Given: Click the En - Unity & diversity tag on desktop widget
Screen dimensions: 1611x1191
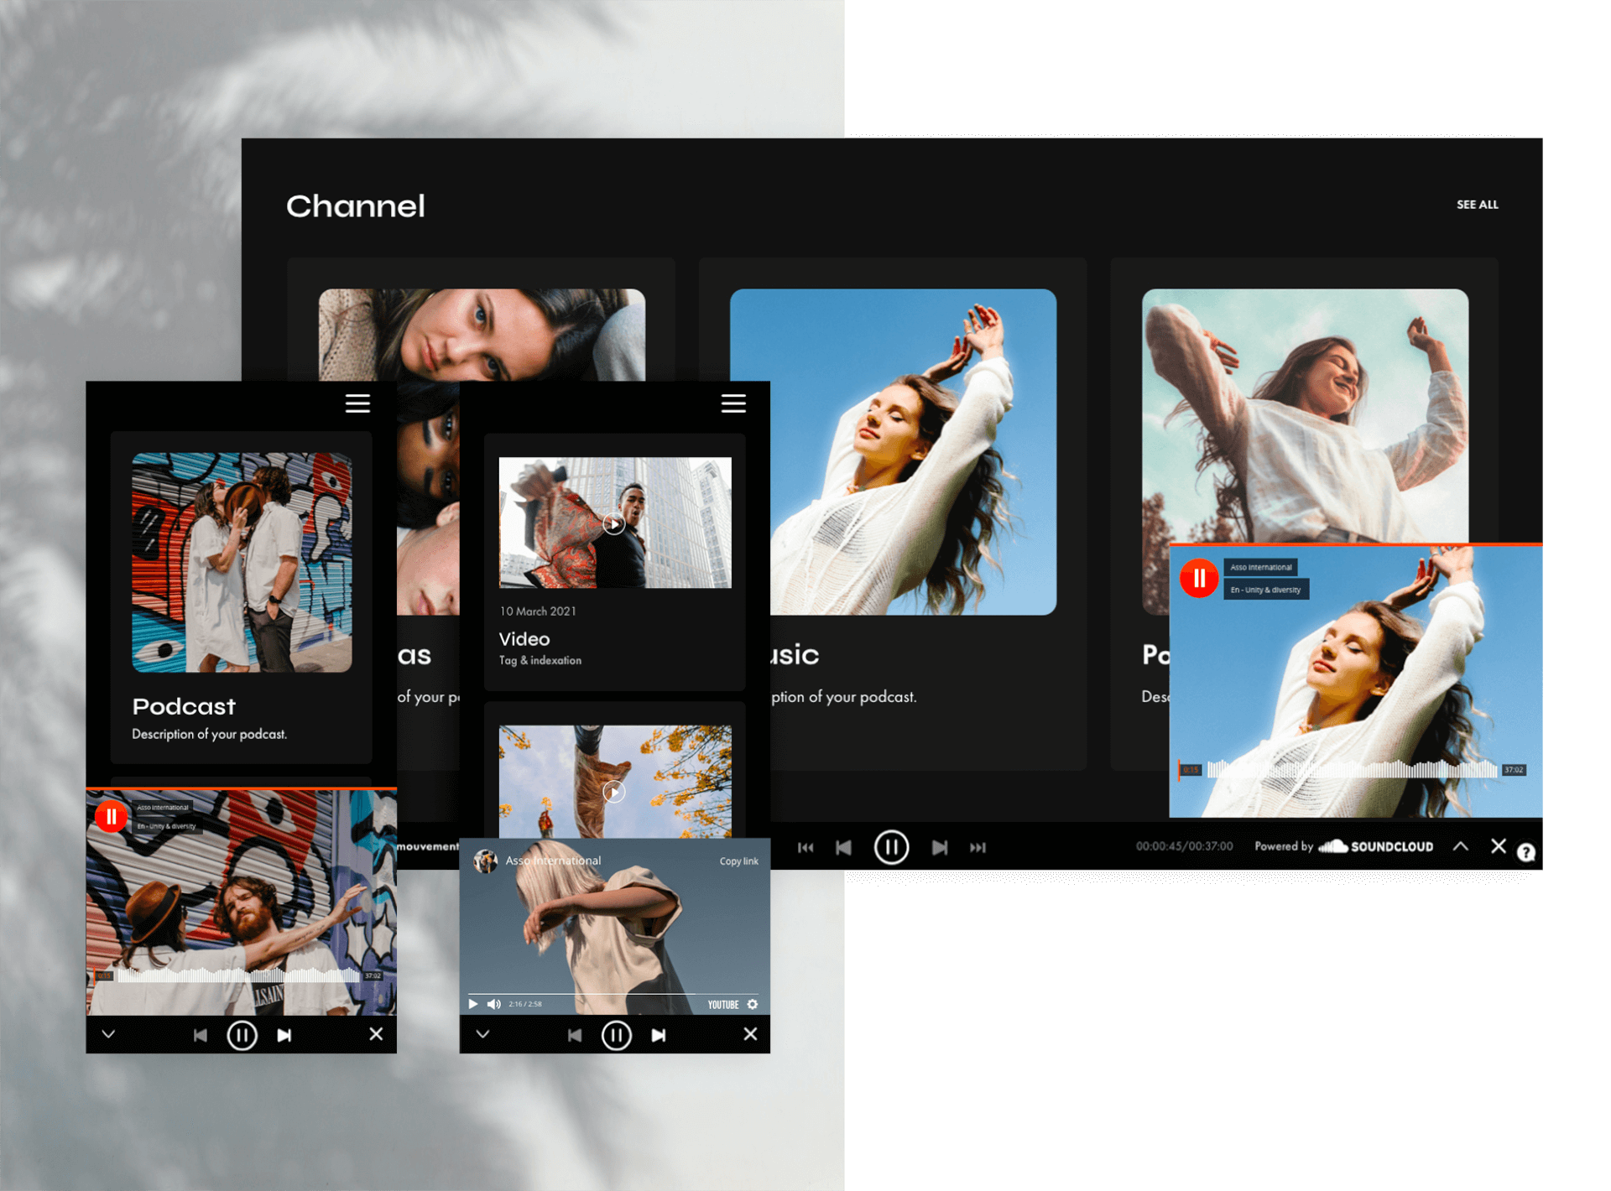Looking at the screenshot, I should coord(1265,590).
